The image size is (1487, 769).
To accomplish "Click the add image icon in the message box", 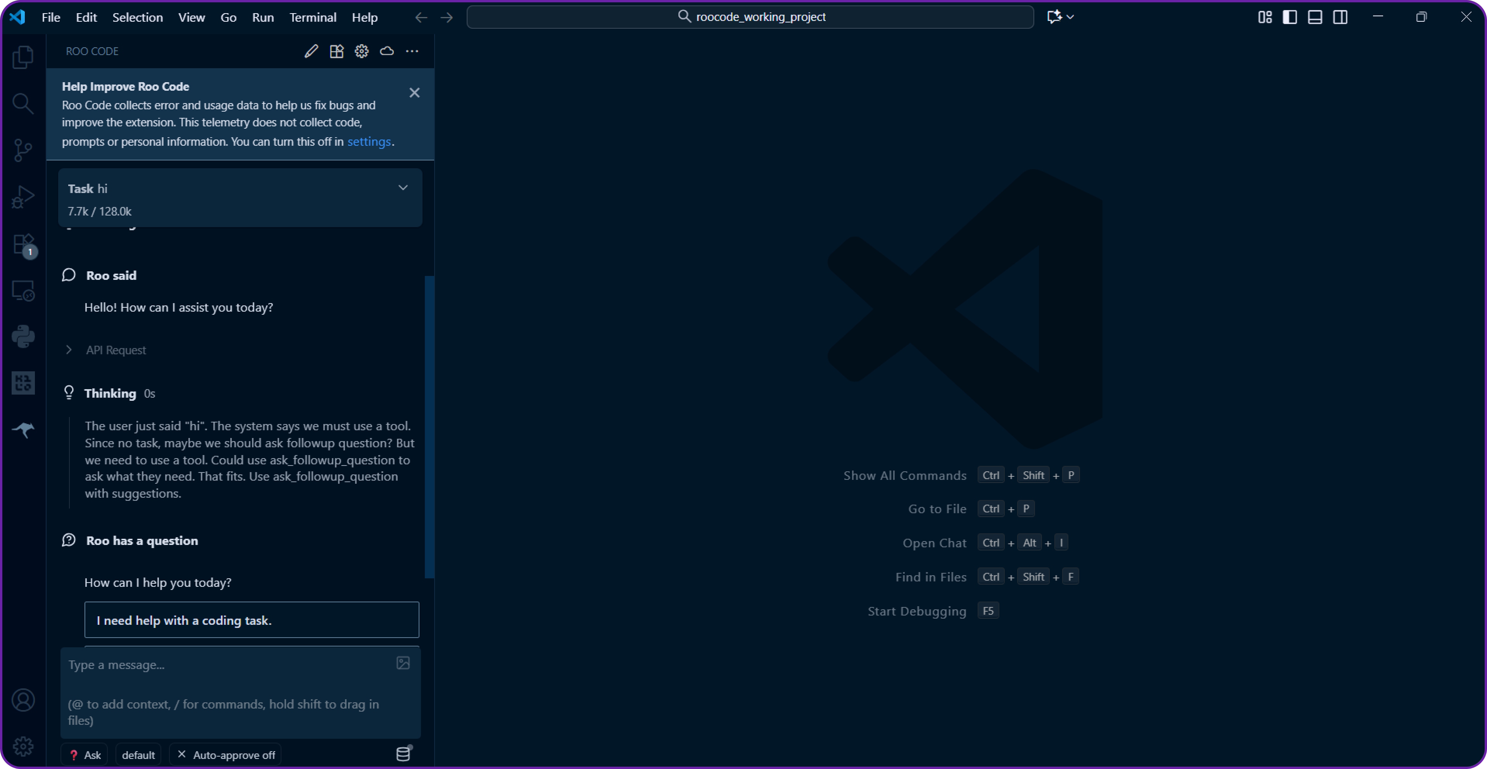I will (x=403, y=663).
